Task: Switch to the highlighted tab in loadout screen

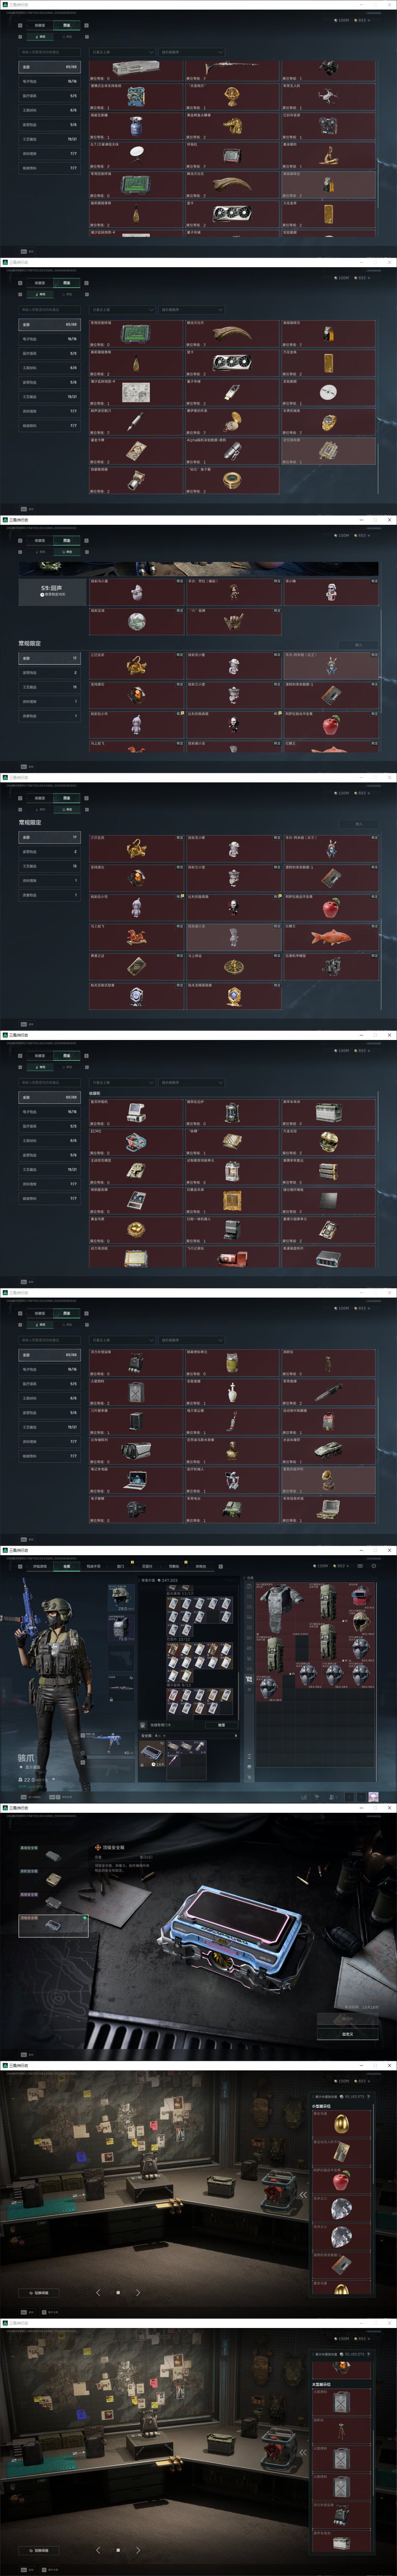Action: [x=67, y=1566]
